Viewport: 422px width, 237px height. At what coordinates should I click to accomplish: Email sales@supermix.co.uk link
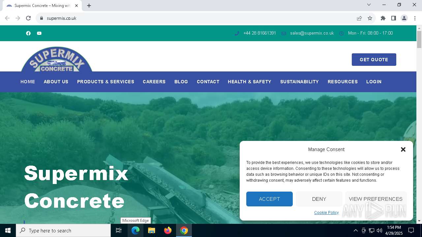coord(312,33)
